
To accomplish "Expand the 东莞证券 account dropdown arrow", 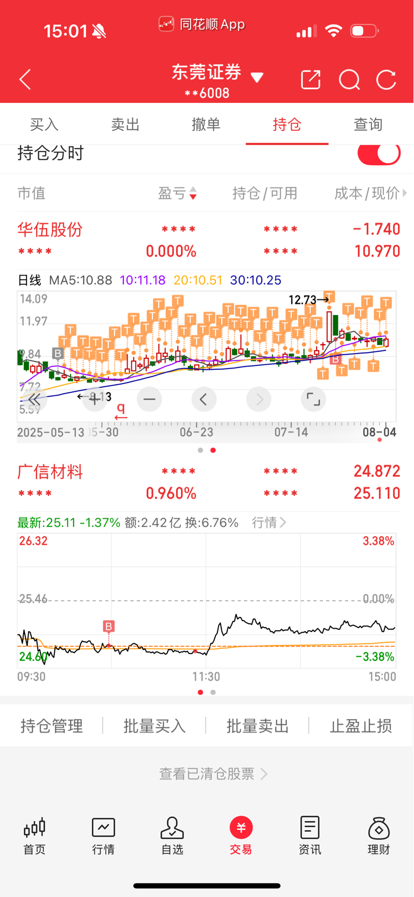I will point(257,78).
